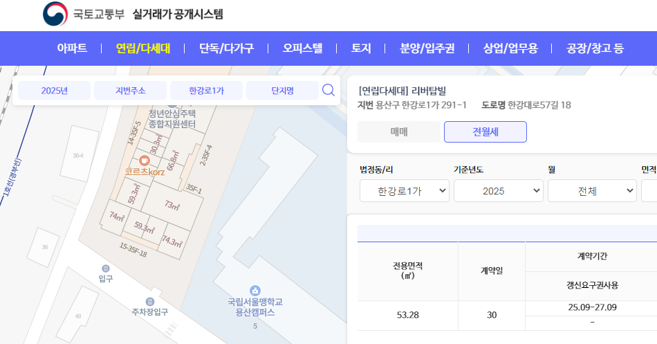Open the 법정동/리 한강로1가 dropdown

405,191
